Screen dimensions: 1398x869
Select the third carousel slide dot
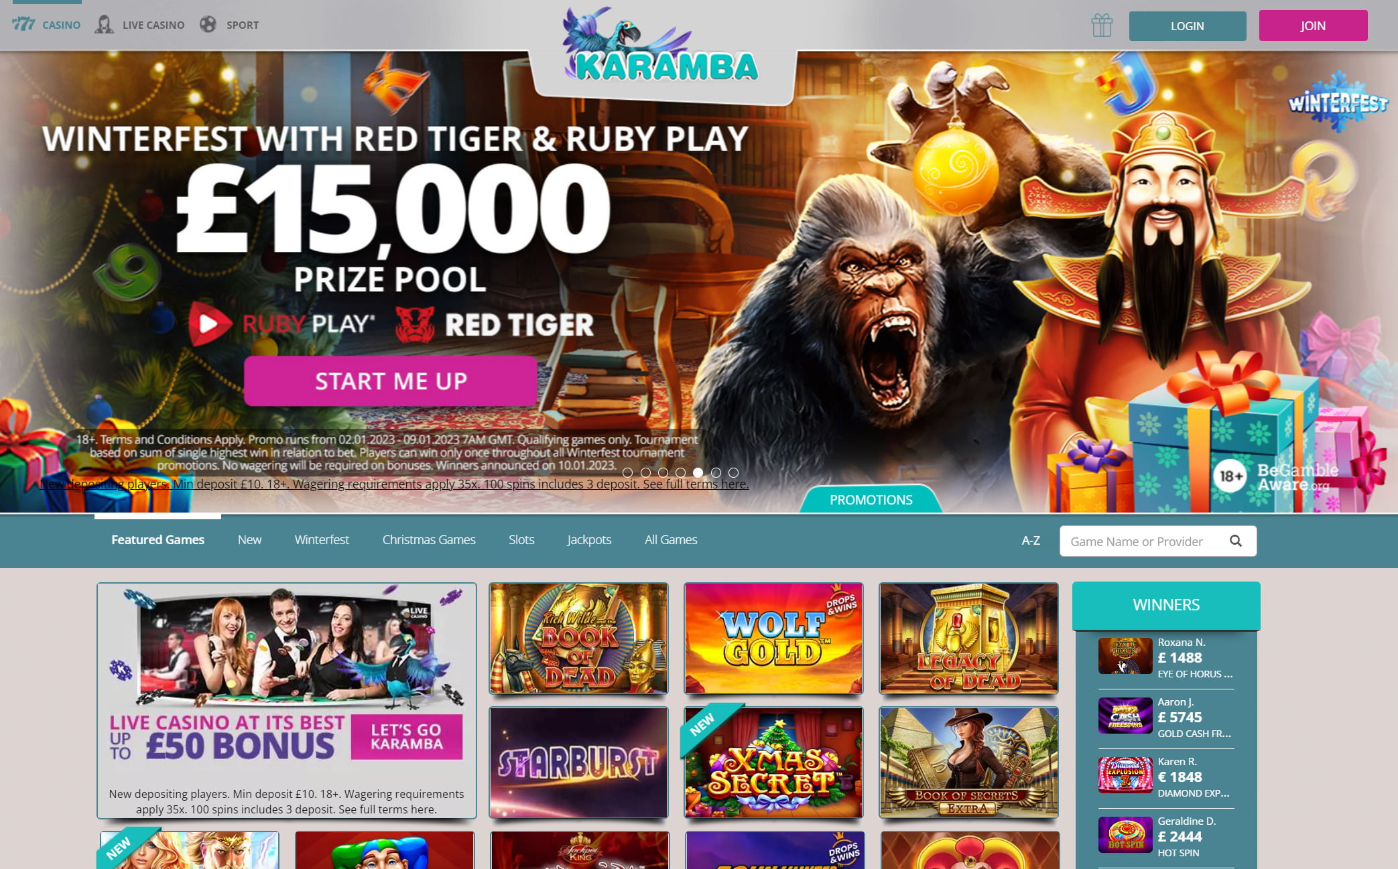[x=663, y=472]
